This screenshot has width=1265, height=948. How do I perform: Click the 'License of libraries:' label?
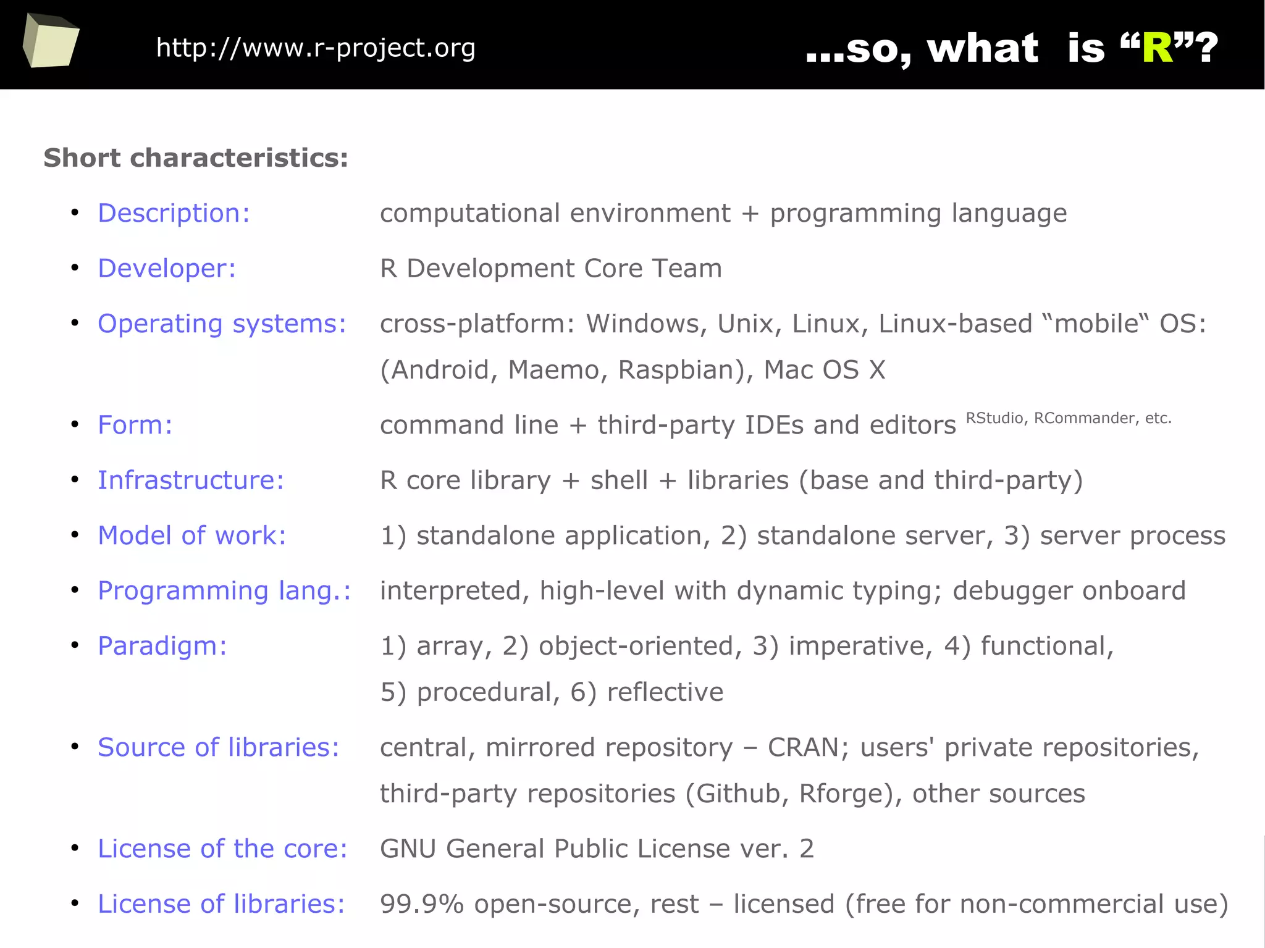(x=221, y=904)
